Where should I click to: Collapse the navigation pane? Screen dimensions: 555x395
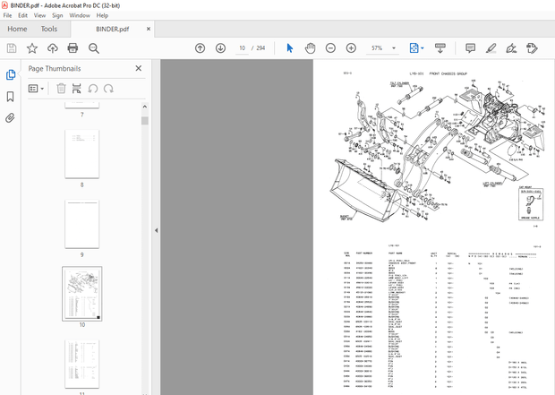[x=156, y=230]
